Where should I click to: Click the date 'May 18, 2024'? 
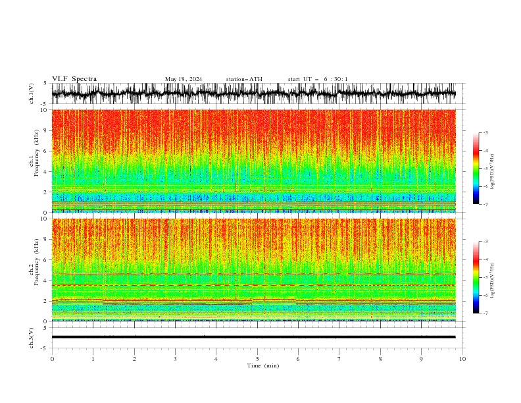[184, 79]
